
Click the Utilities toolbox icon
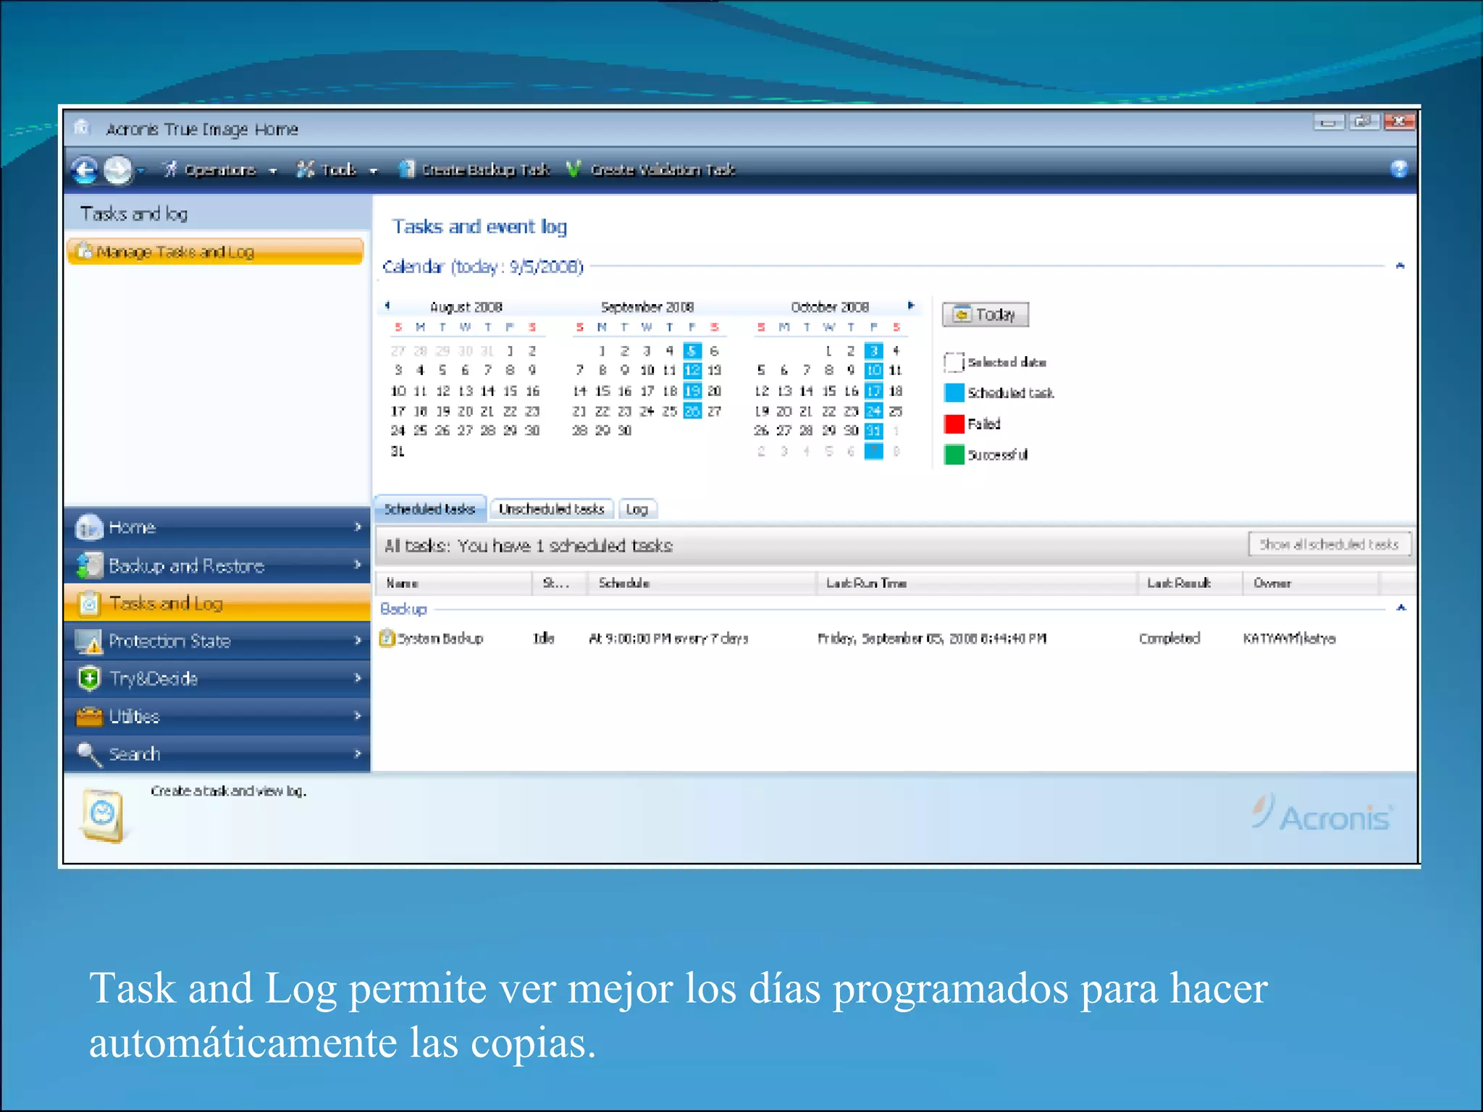coord(89,717)
